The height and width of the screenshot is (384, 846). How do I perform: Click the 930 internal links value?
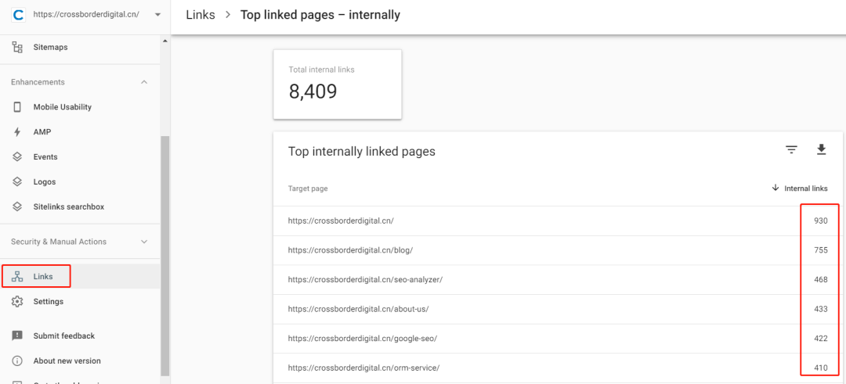(821, 221)
